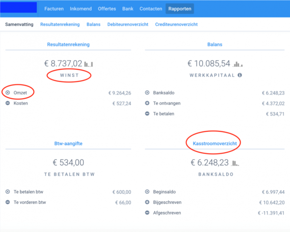Click the chart icon beside Werkkapitaal amount
Image resolution: width=290 pixels, height=232 pixels.
coord(238,64)
